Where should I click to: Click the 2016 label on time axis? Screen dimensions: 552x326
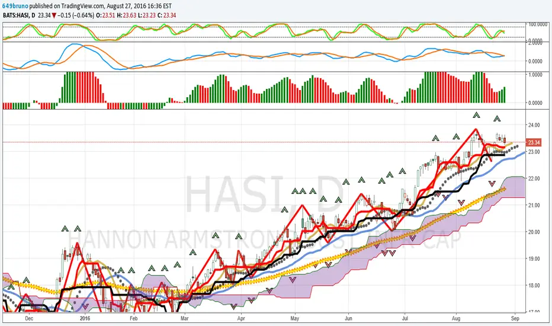point(85,318)
